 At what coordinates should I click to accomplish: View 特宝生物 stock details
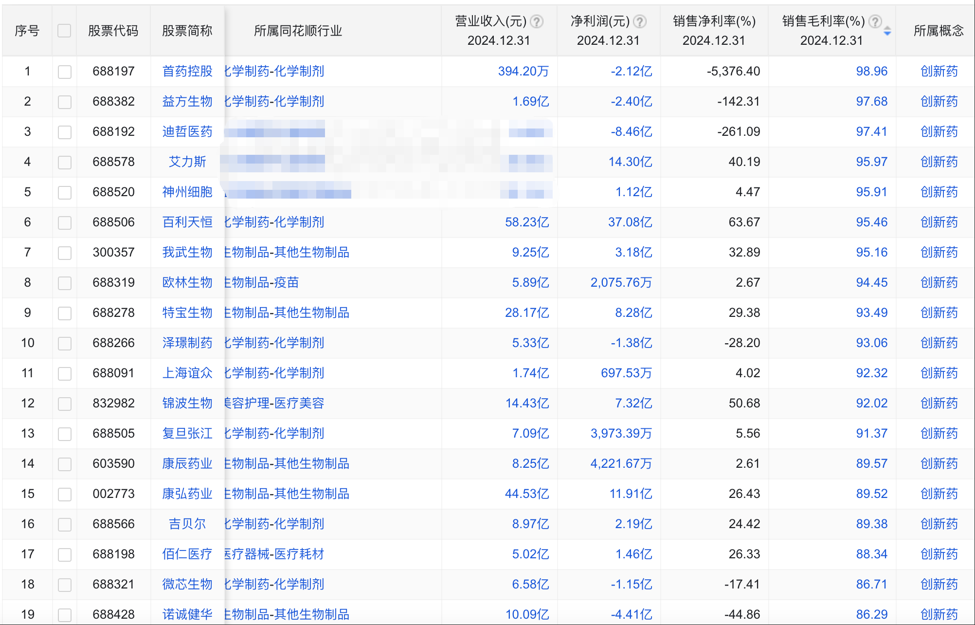[x=187, y=312]
